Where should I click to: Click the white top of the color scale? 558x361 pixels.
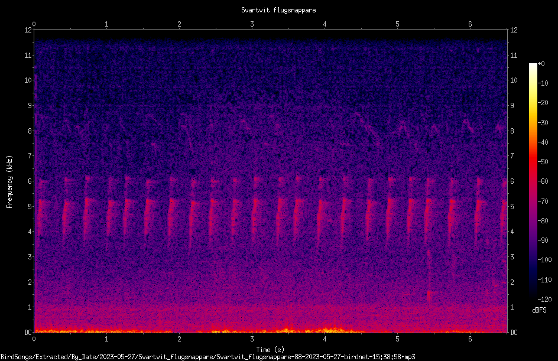533,66
